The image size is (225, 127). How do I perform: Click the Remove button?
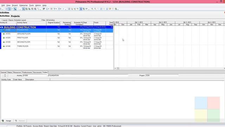click(20, 121)
